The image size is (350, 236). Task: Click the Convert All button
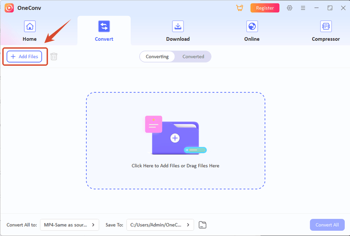(327, 225)
